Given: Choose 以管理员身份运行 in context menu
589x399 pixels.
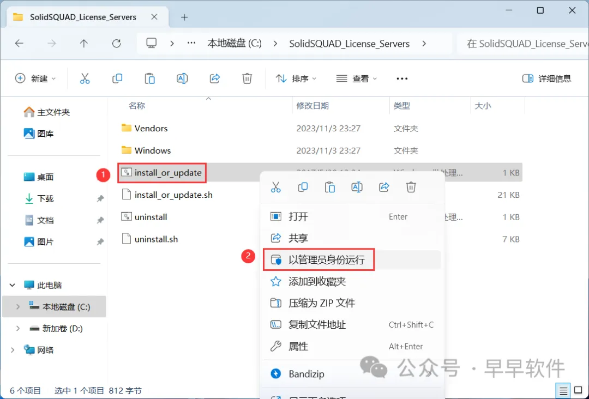Looking at the screenshot, I should pyautogui.click(x=352, y=260).
